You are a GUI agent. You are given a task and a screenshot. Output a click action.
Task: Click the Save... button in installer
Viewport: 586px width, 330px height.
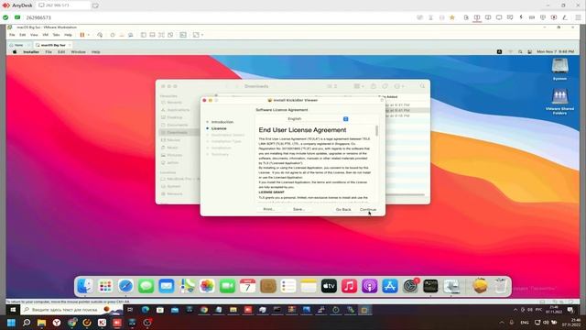point(298,209)
